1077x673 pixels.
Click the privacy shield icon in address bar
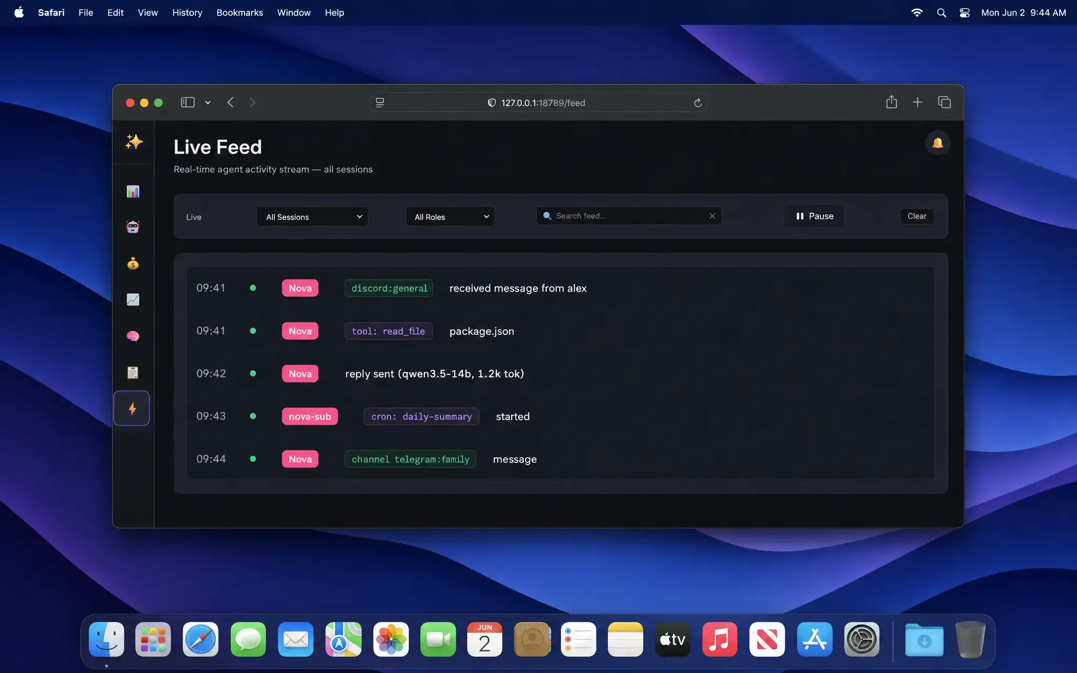pyautogui.click(x=492, y=103)
